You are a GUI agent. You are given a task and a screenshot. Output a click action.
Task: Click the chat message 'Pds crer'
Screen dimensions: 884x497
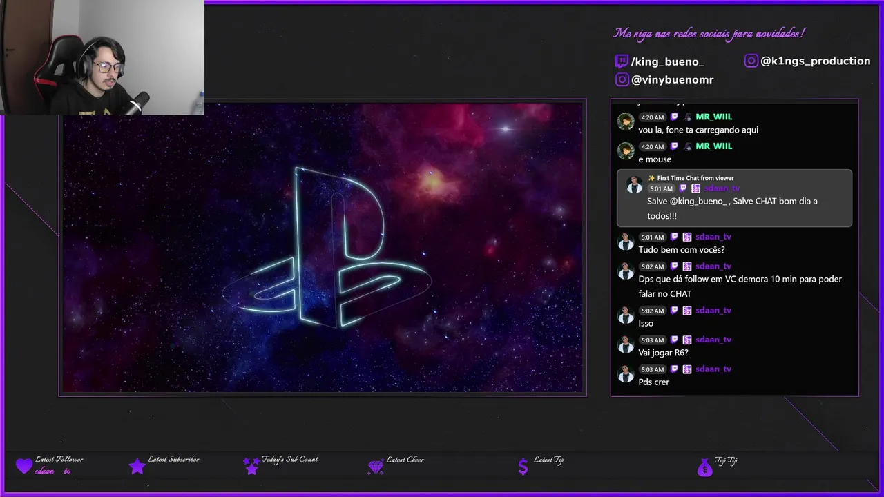(653, 382)
